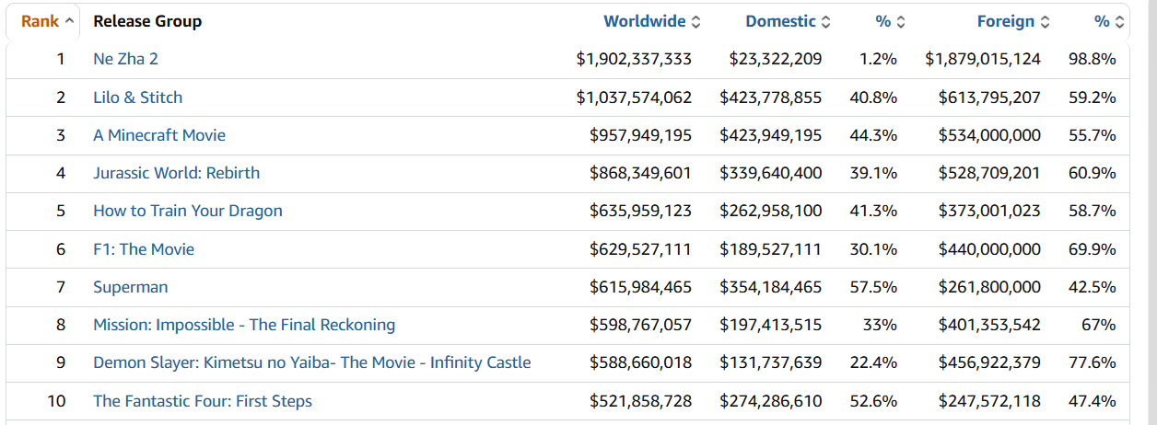Sort by Worldwide gross column

tap(651, 21)
